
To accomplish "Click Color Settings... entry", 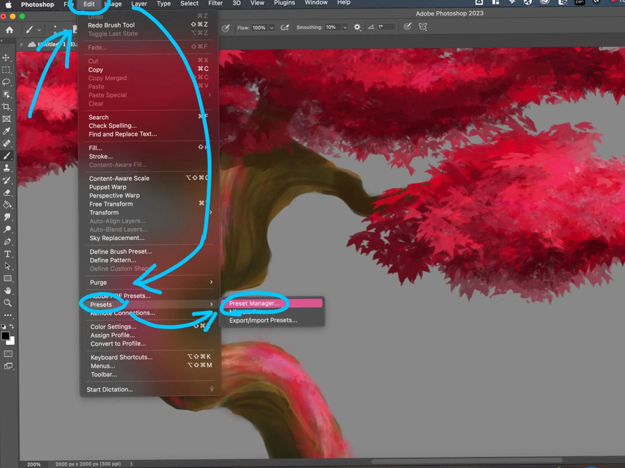I will (113, 327).
